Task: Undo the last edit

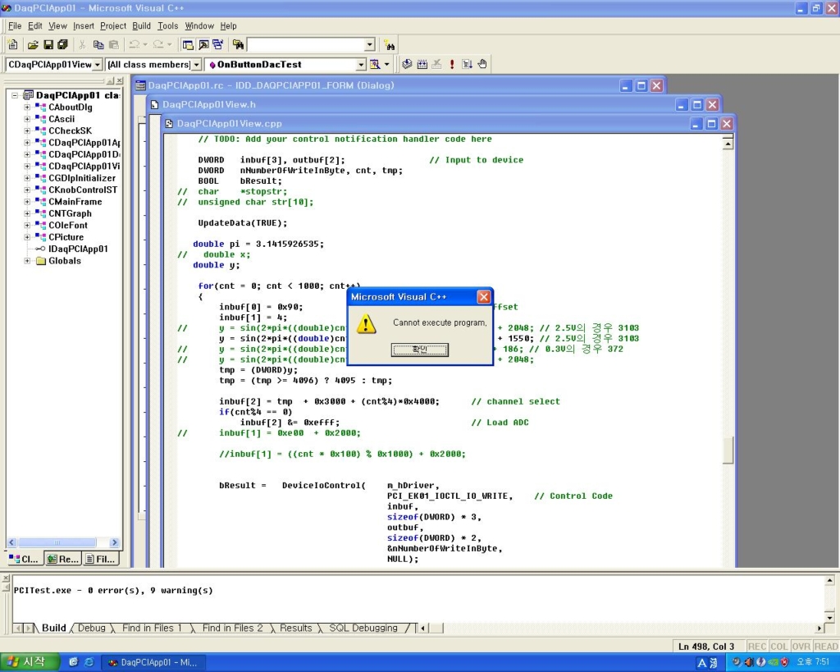Action: pos(134,45)
